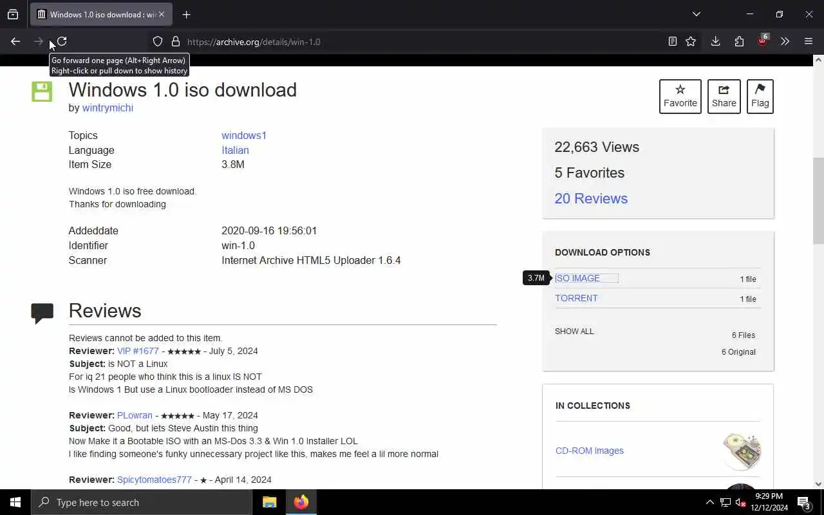Open the list all tabs dropdown
This screenshot has width=824, height=515.
click(696, 14)
